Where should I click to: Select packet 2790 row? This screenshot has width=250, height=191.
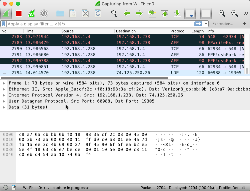pos(122,49)
